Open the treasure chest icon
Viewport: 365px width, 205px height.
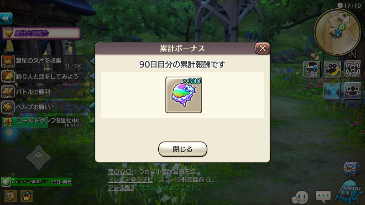click(x=352, y=169)
